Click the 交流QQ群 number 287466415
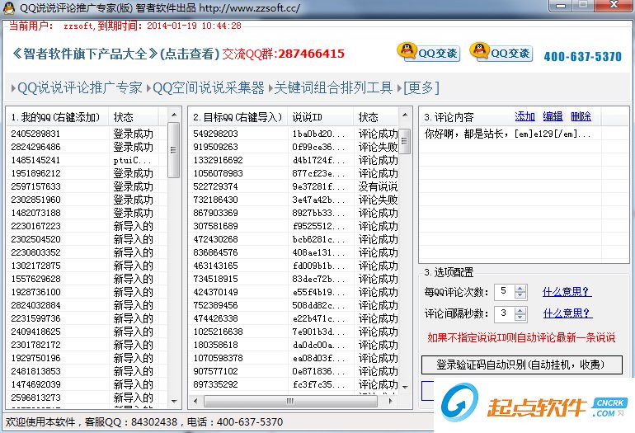The image size is (635, 433). point(311,54)
